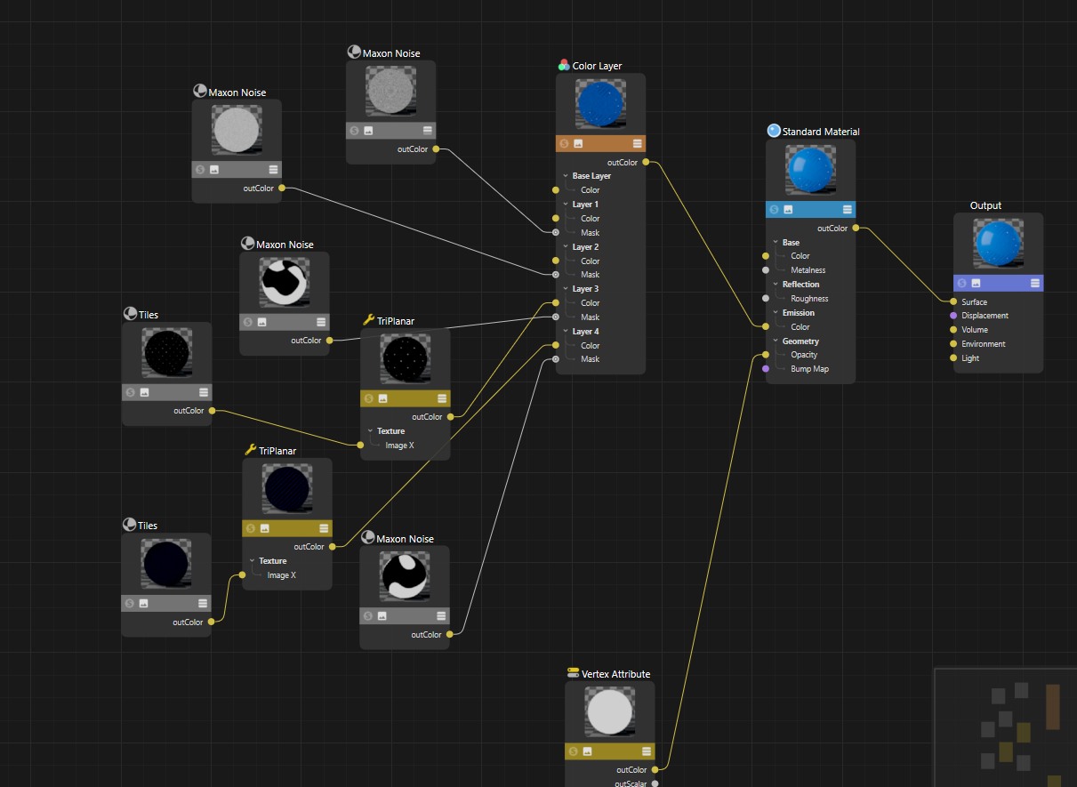Click the Metalness gray input port
Viewport: 1077px width, 787px height.
[x=766, y=269]
